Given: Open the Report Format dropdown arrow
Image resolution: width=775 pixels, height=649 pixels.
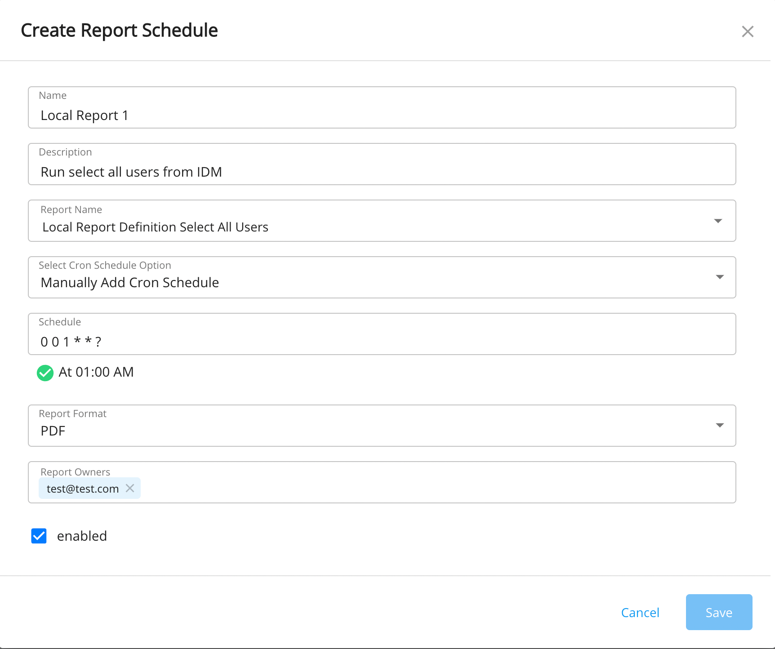Looking at the screenshot, I should 719,425.
